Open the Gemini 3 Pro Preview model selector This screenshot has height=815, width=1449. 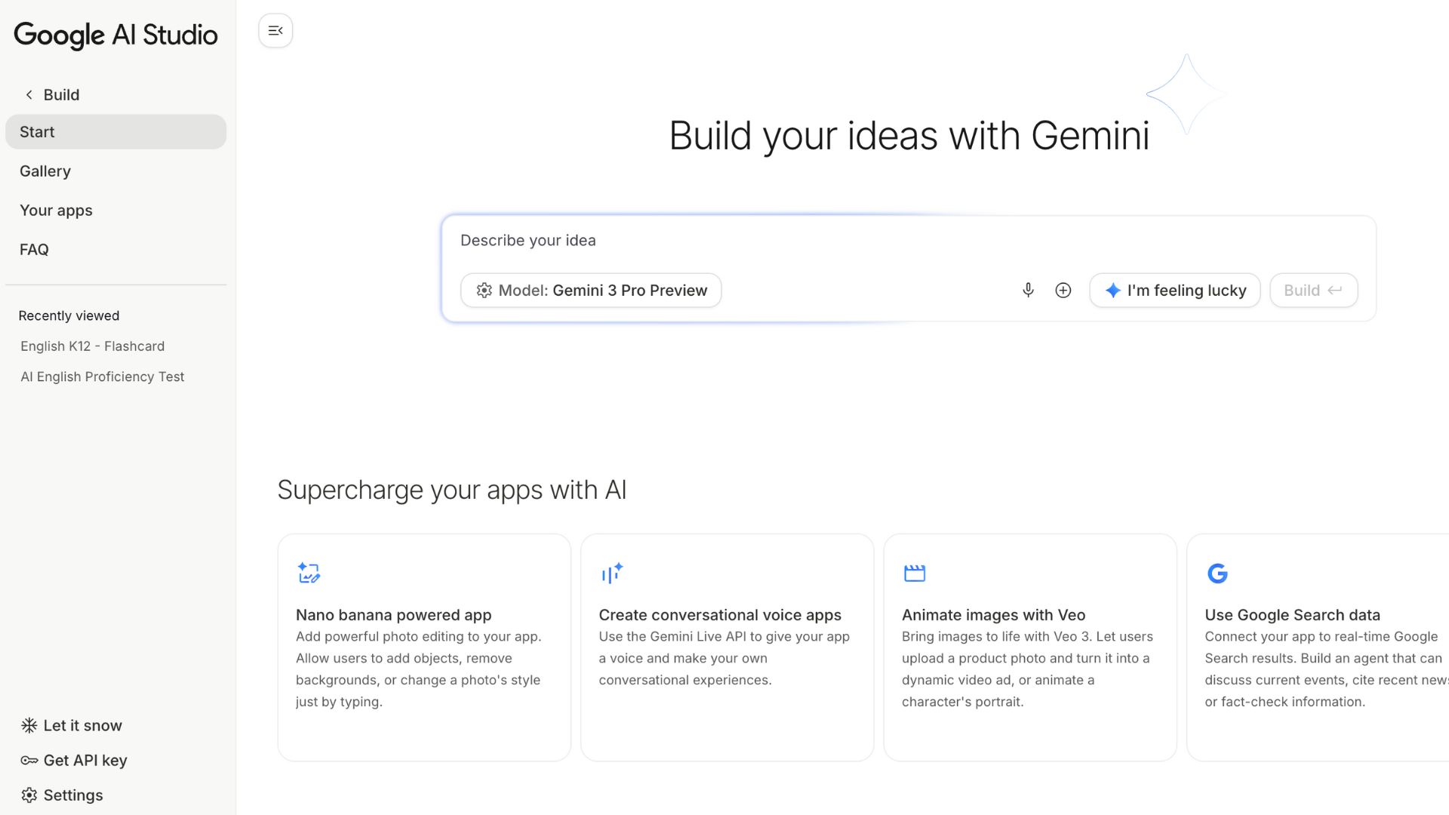[x=591, y=290]
